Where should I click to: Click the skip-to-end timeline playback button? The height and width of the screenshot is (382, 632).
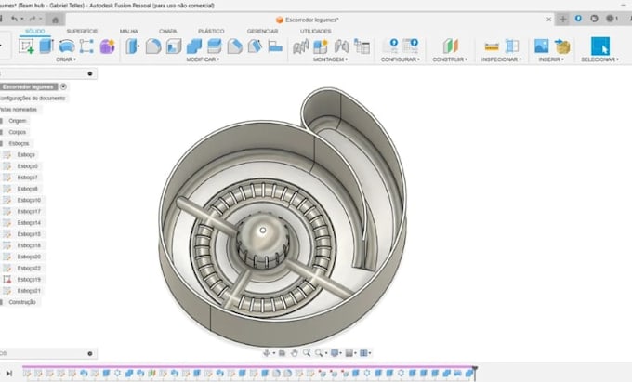click(9, 373)
